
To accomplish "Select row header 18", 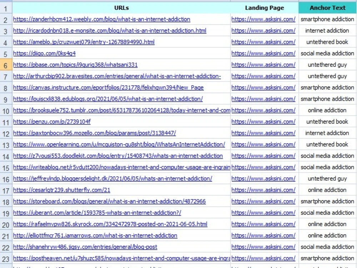I will [6, 202].
